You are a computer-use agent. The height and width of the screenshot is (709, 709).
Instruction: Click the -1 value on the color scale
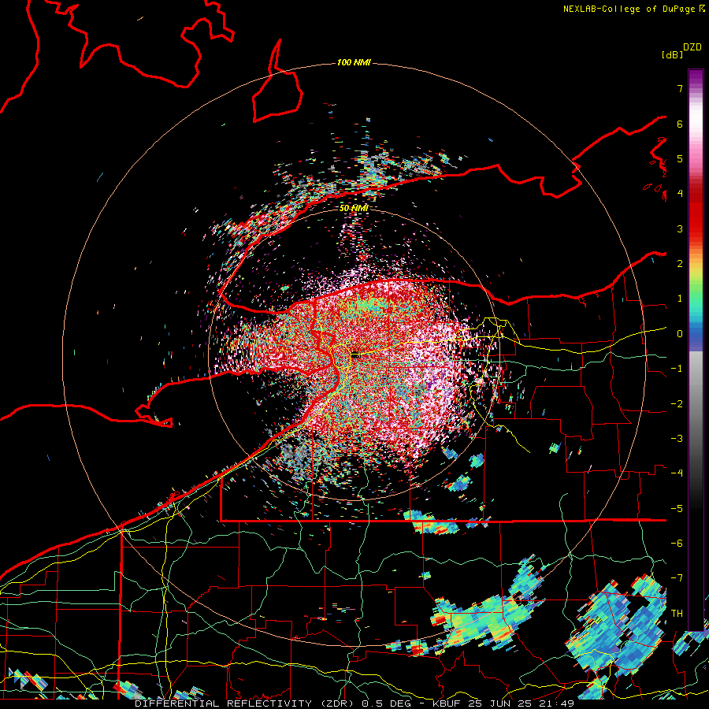677,369
